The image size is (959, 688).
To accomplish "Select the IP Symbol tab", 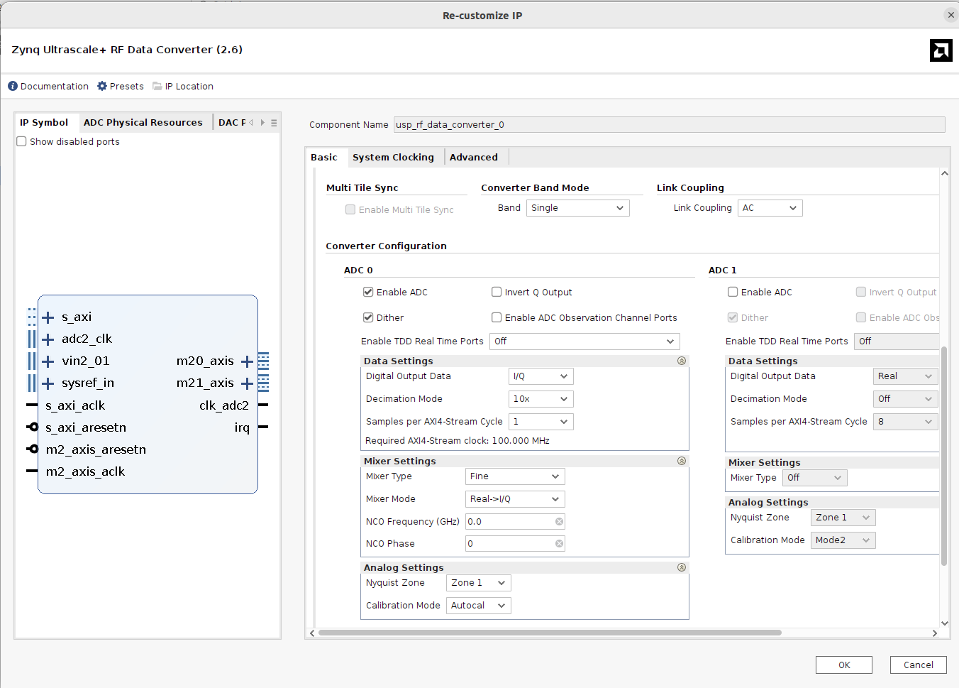I will tap(44, 123).
